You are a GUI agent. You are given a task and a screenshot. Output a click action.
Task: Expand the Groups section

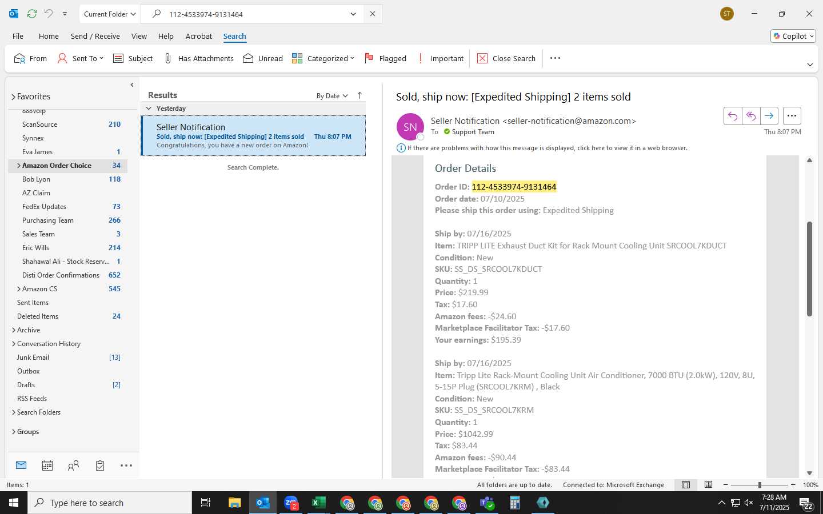(x=14, y=432)
